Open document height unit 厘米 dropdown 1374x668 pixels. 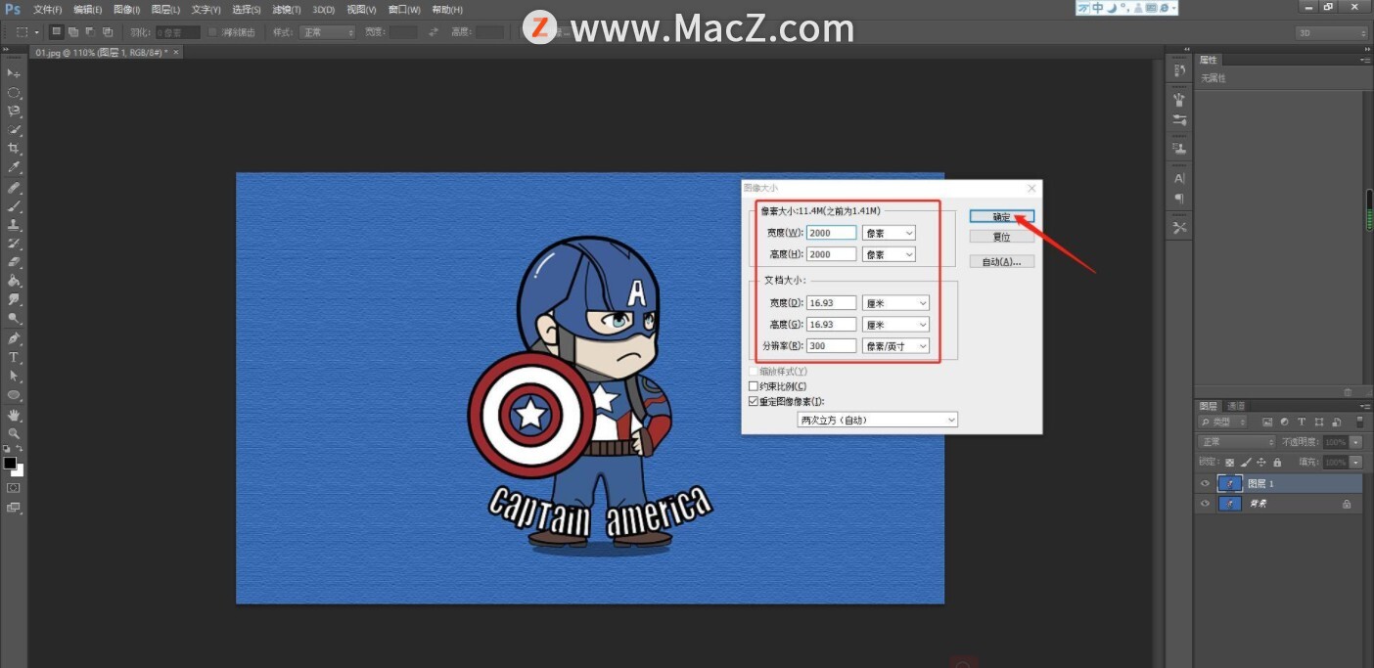point(895,325)
